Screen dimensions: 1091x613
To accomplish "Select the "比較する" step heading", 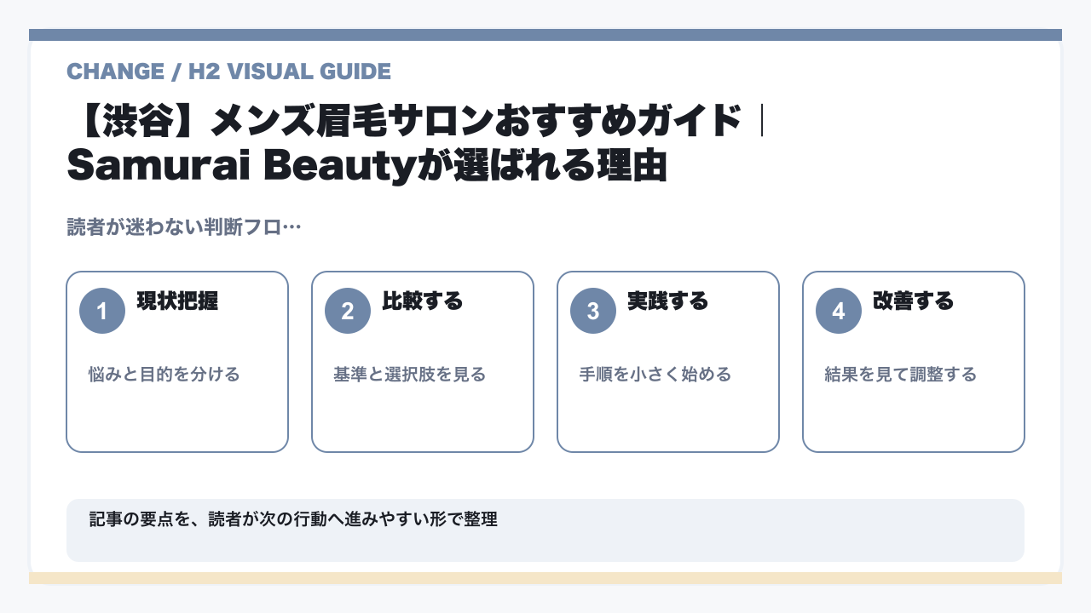I will (x=423, y=301).
